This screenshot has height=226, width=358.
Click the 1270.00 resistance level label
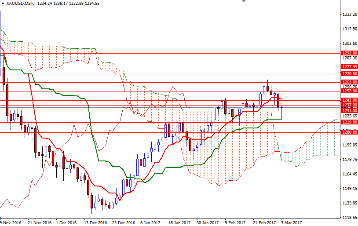349,74
